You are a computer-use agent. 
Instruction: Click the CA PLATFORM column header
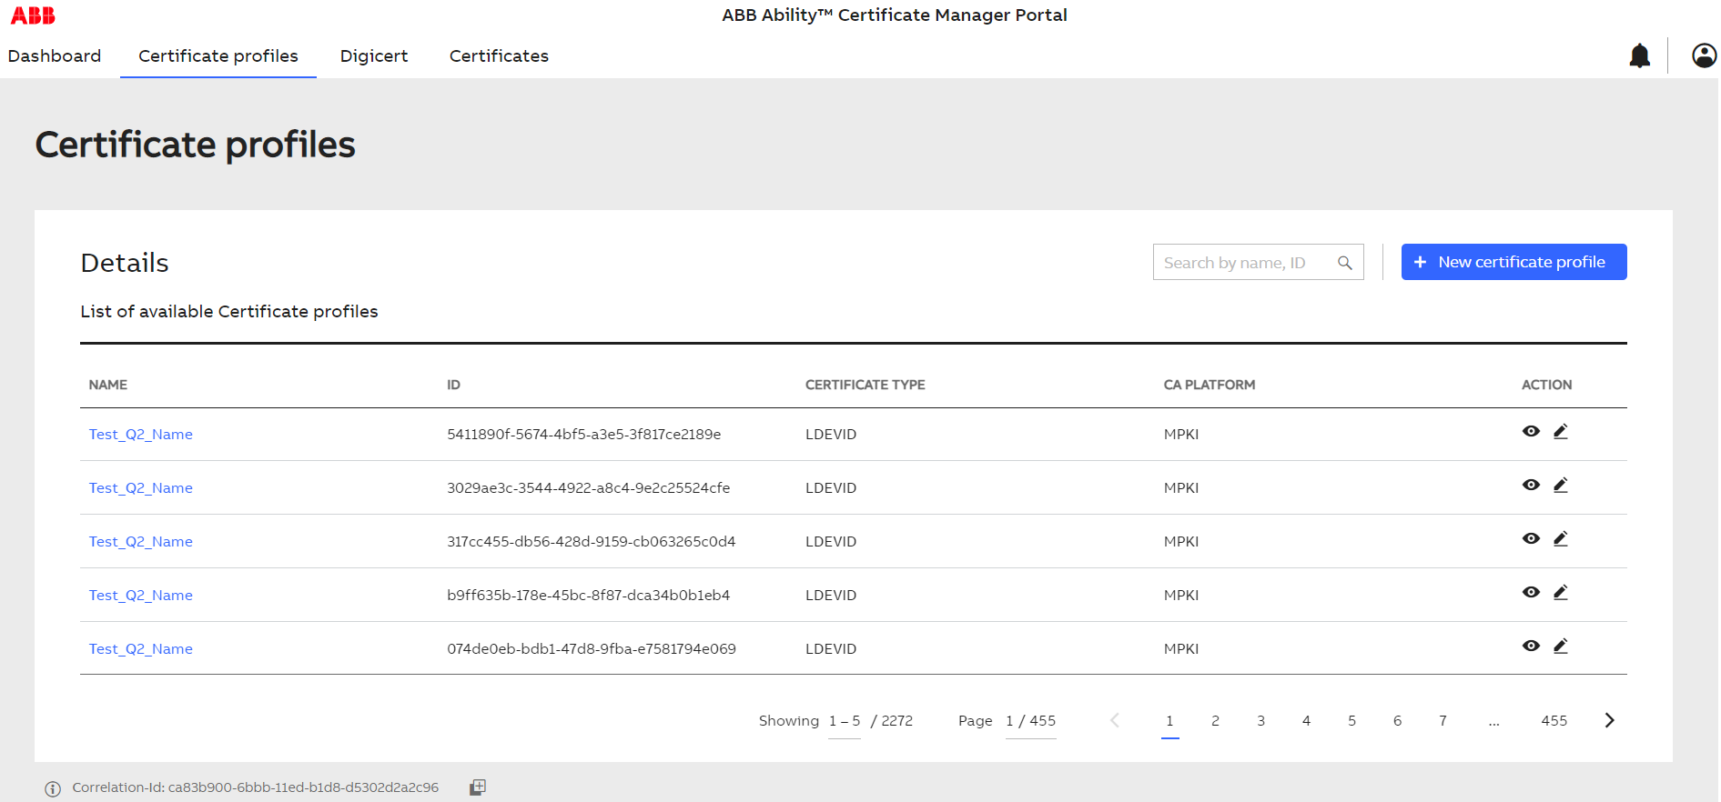tap(1209, 385)
